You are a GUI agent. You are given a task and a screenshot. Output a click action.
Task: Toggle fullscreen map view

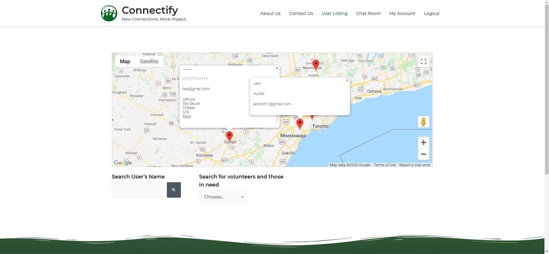(x=424, y=61)
